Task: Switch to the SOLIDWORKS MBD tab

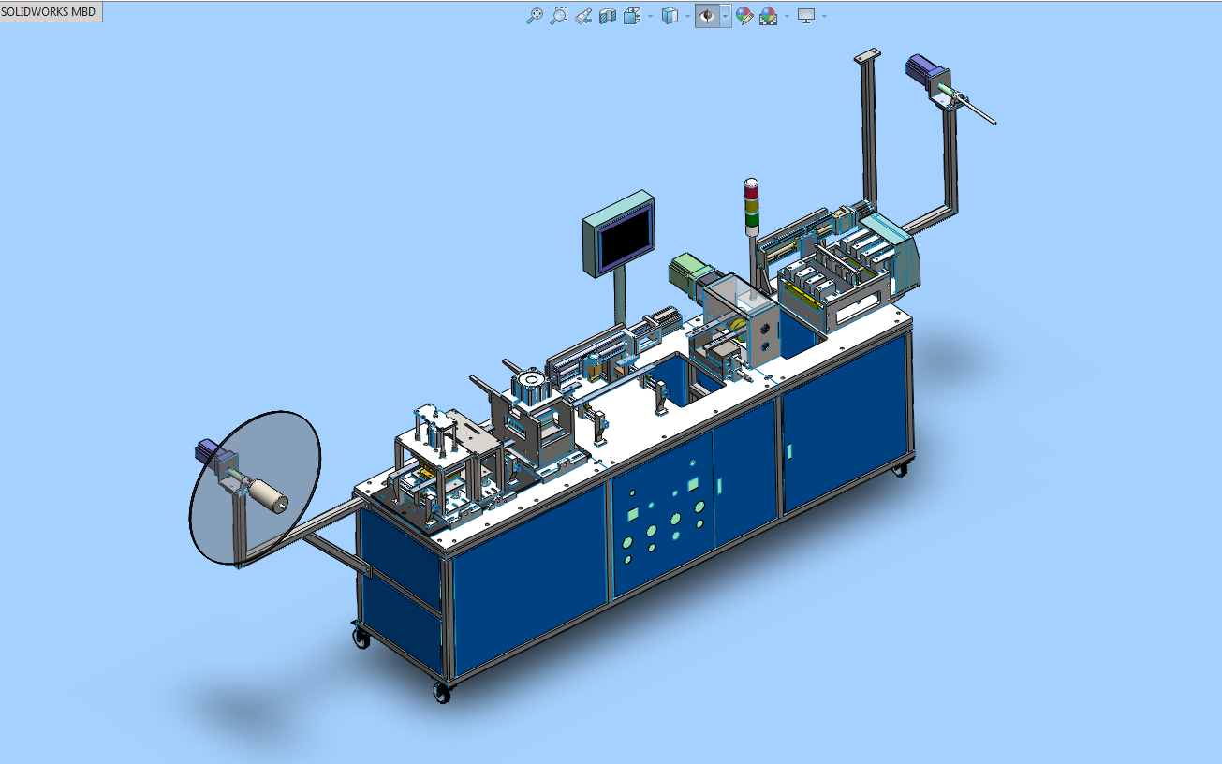Action: 49,11
